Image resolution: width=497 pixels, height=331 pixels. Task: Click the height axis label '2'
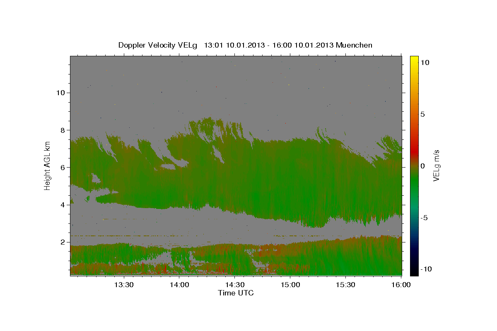click(62, 242)
